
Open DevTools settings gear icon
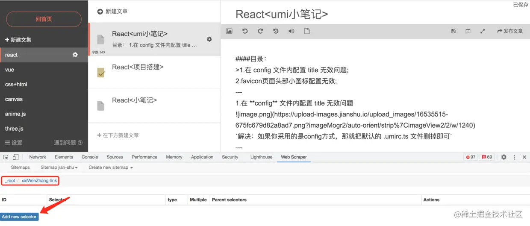[x=503, y=157]
